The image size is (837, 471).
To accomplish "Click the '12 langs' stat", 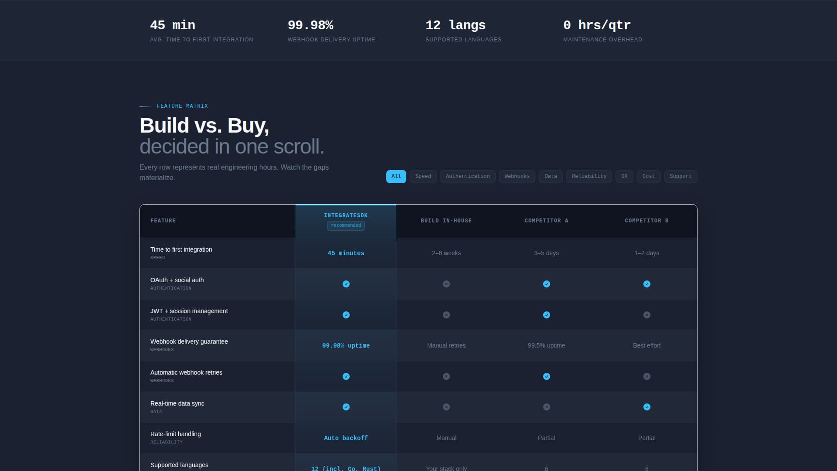I will 456,25.
